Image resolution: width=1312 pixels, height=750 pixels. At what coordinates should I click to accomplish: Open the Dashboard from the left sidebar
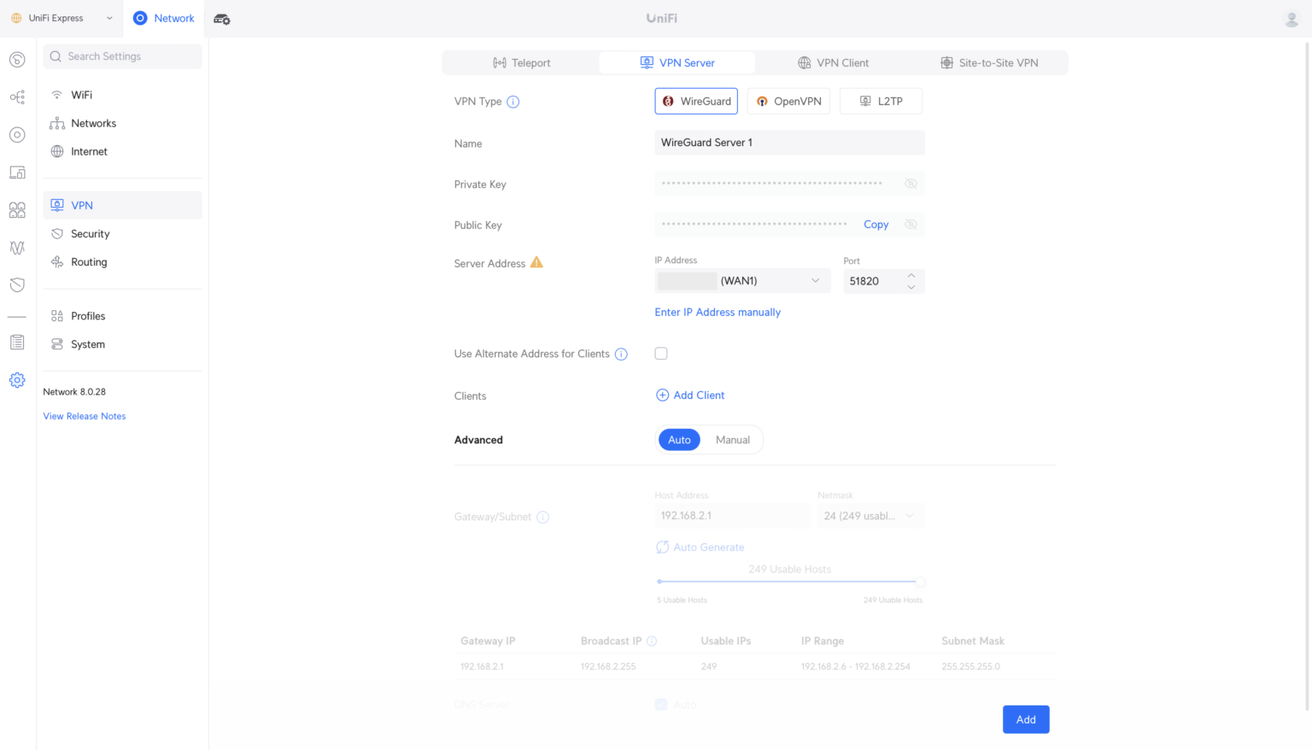point(16,60)
